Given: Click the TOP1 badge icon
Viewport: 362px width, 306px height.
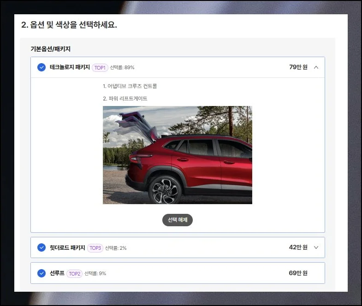Looking at the screenshot, I should 100,67.
